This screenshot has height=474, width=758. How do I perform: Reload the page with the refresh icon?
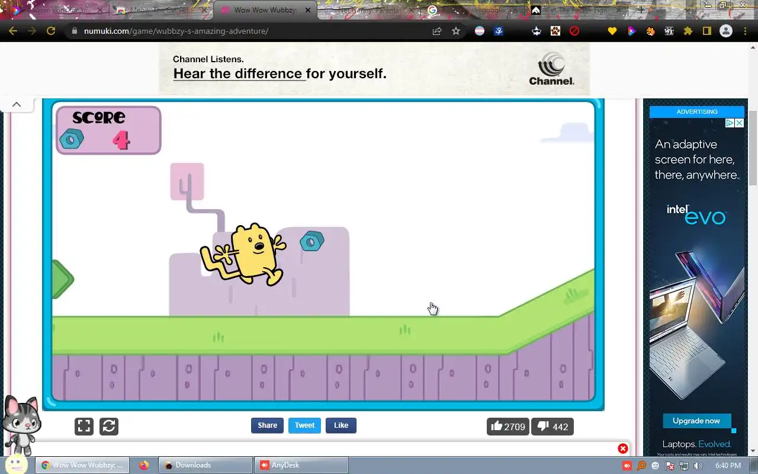(x=51, y=31)
